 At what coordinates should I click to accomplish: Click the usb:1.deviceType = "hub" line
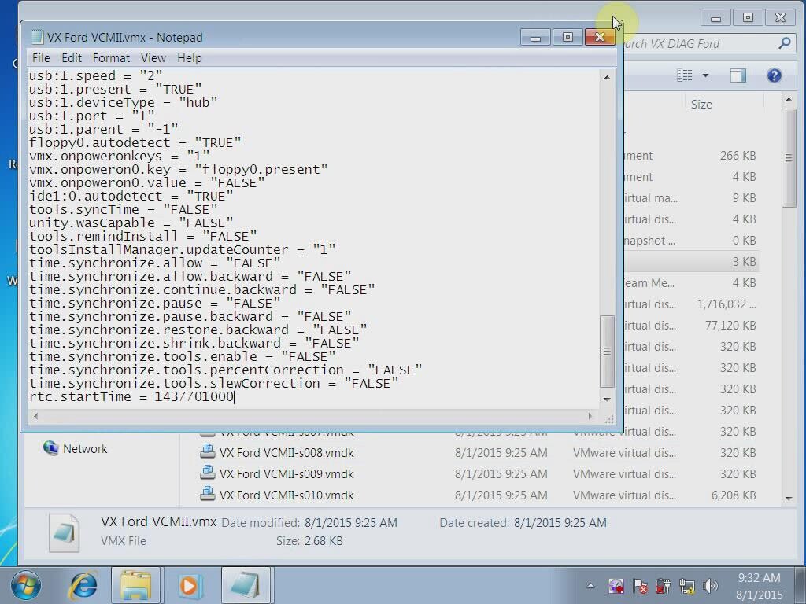click(x=124, y=103)
